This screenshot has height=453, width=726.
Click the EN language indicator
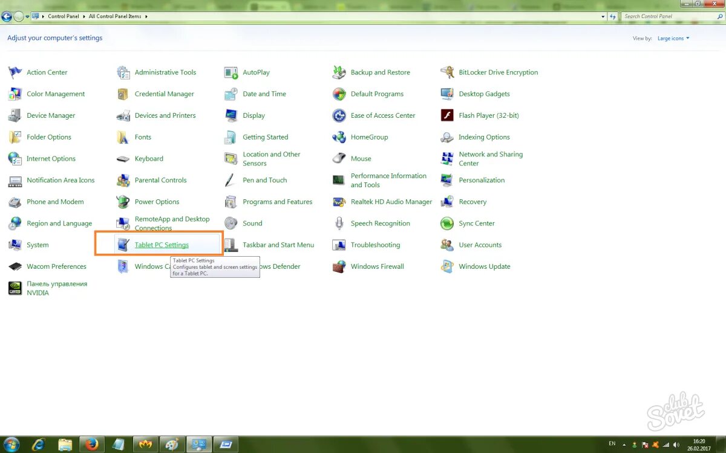coord(612,443)
